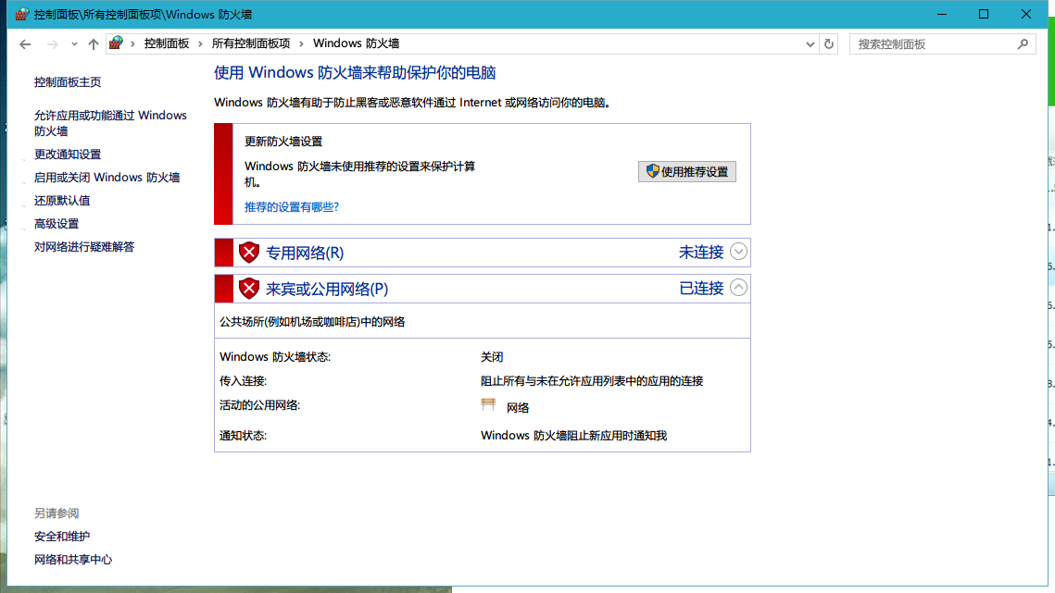Screen dimensions: 1055x593
Task: Refresh the page with the refresh icon
Action: pyautogui.click(x=829, y=44)
